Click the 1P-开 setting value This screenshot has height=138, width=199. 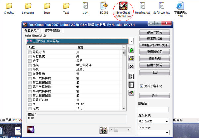[80, 108]
